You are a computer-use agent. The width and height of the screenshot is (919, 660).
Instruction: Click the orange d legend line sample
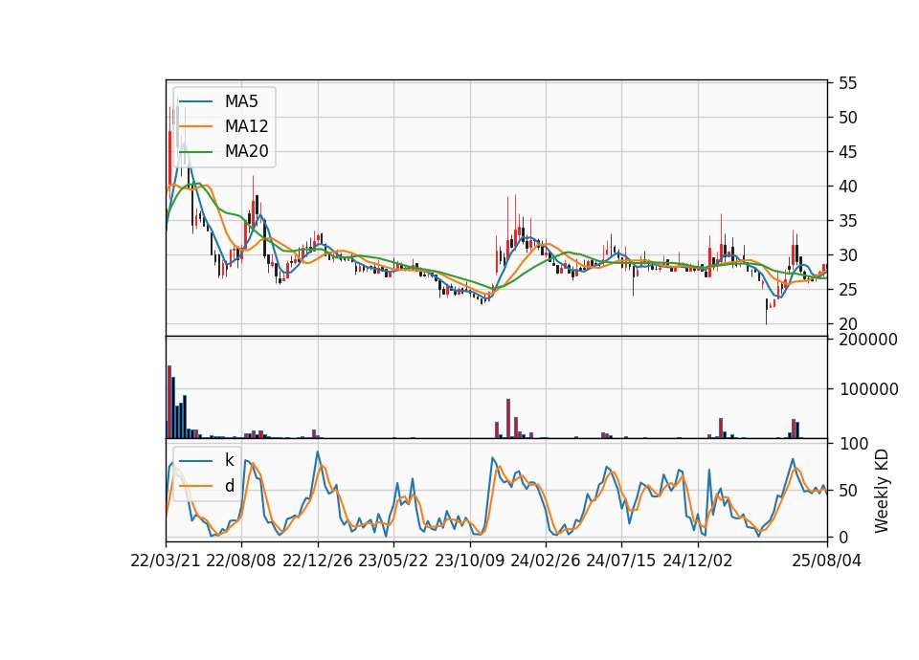pos(195,486)
